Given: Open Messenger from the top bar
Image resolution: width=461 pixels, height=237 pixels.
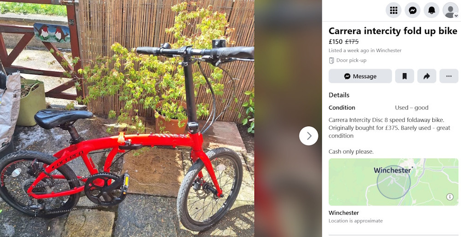Looking at the screenshot, I should [413, 10].
